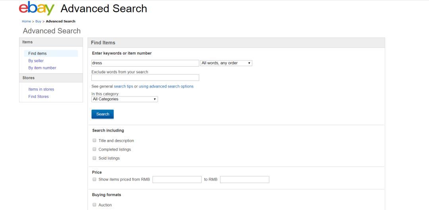Open Items in stores link
Screen dimensions: 429x210
click(x=41, y=89)
